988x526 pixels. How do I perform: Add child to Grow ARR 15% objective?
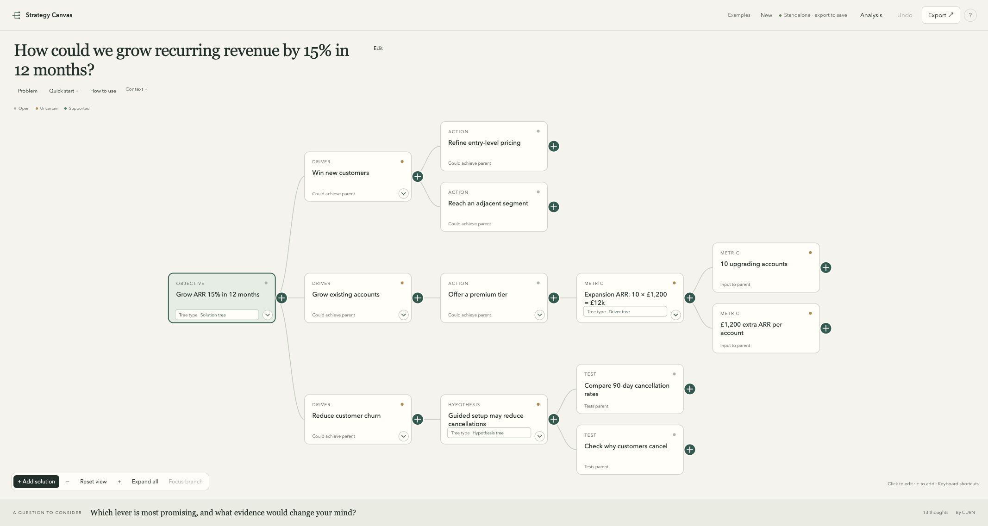pos(281,298)
